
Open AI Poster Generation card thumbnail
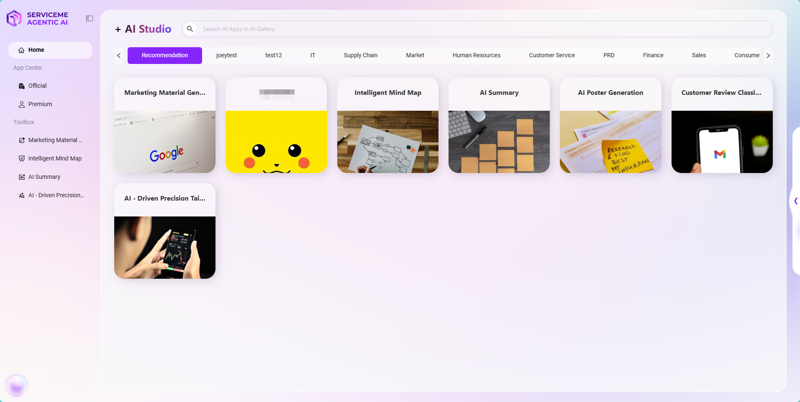coord(610,142)
